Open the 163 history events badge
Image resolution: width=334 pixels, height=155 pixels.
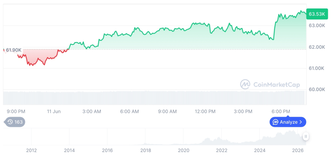[15, 122]
